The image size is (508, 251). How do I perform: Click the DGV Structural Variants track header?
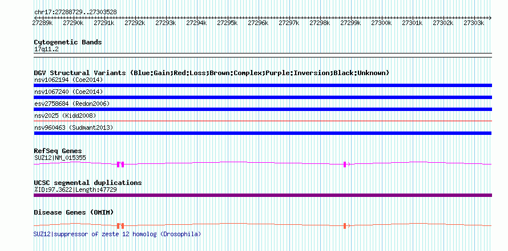point(212,73)
